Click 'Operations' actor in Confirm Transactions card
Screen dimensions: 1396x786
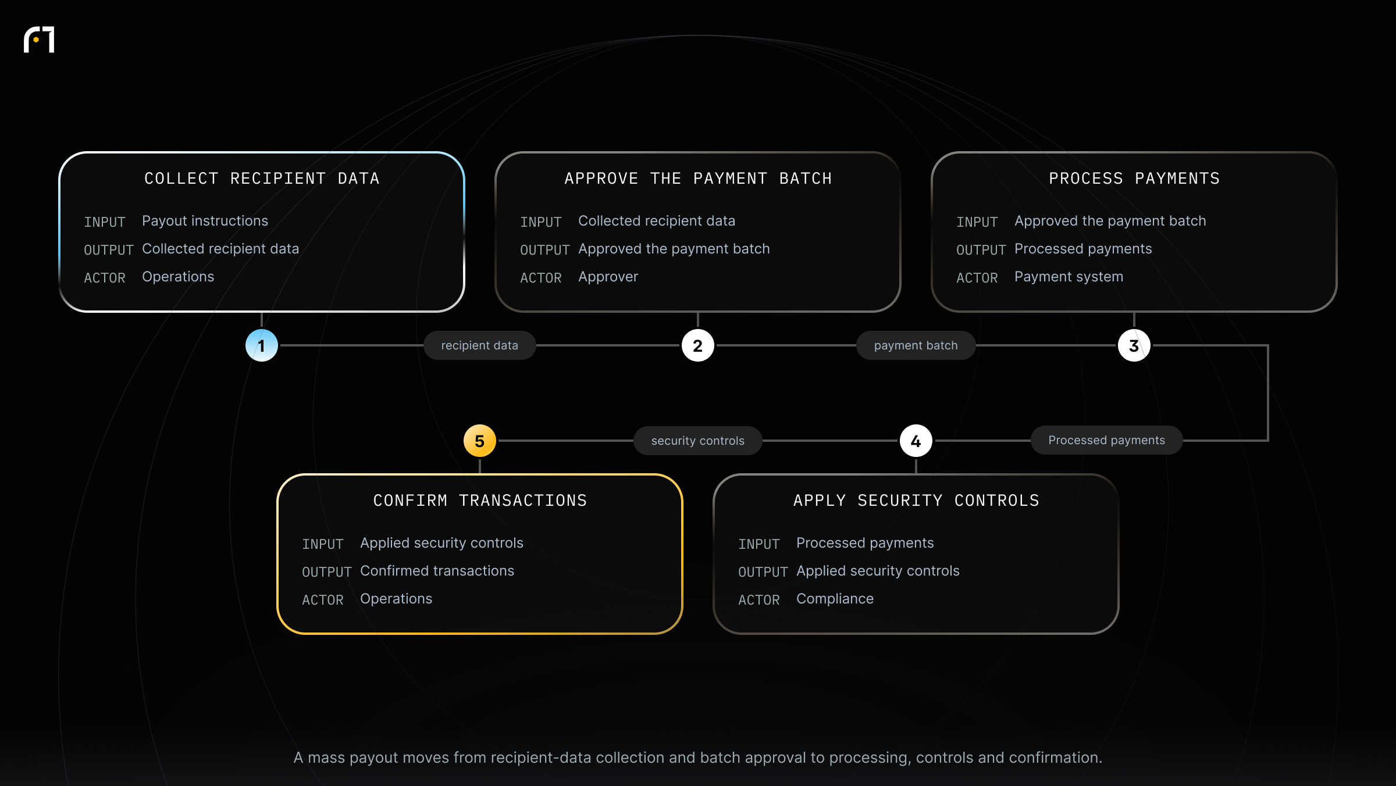(x=396, y=599)
